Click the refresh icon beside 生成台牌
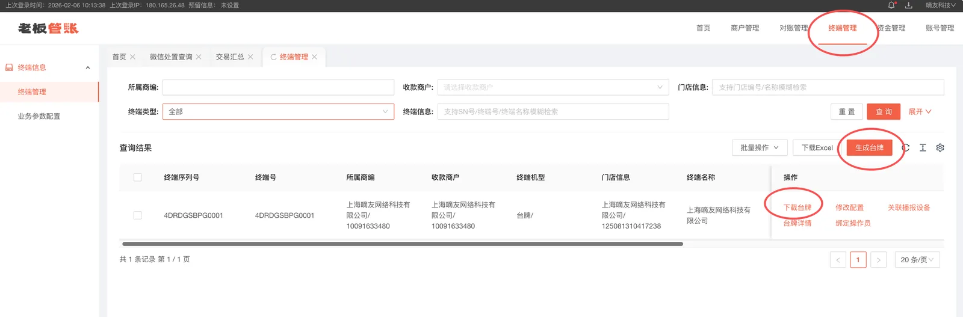 click(x=906, y=147)
